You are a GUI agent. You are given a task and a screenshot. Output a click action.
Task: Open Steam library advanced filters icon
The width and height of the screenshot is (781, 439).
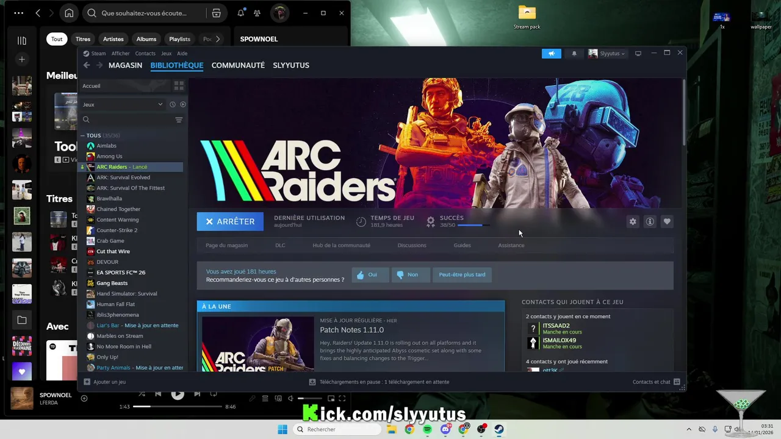[179, 120]
